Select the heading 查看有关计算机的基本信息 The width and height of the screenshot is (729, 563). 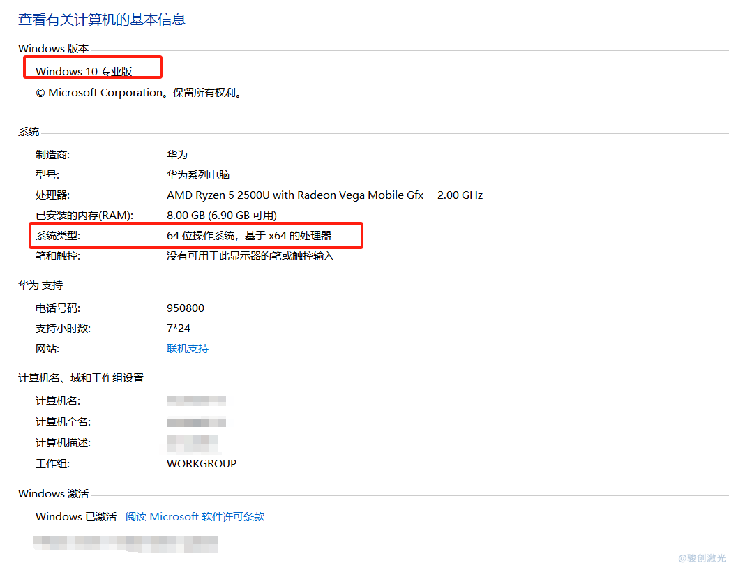point(102,19)
